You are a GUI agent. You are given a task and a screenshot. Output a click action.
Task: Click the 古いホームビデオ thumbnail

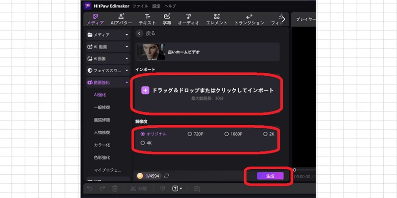click(x=151, y=52)
